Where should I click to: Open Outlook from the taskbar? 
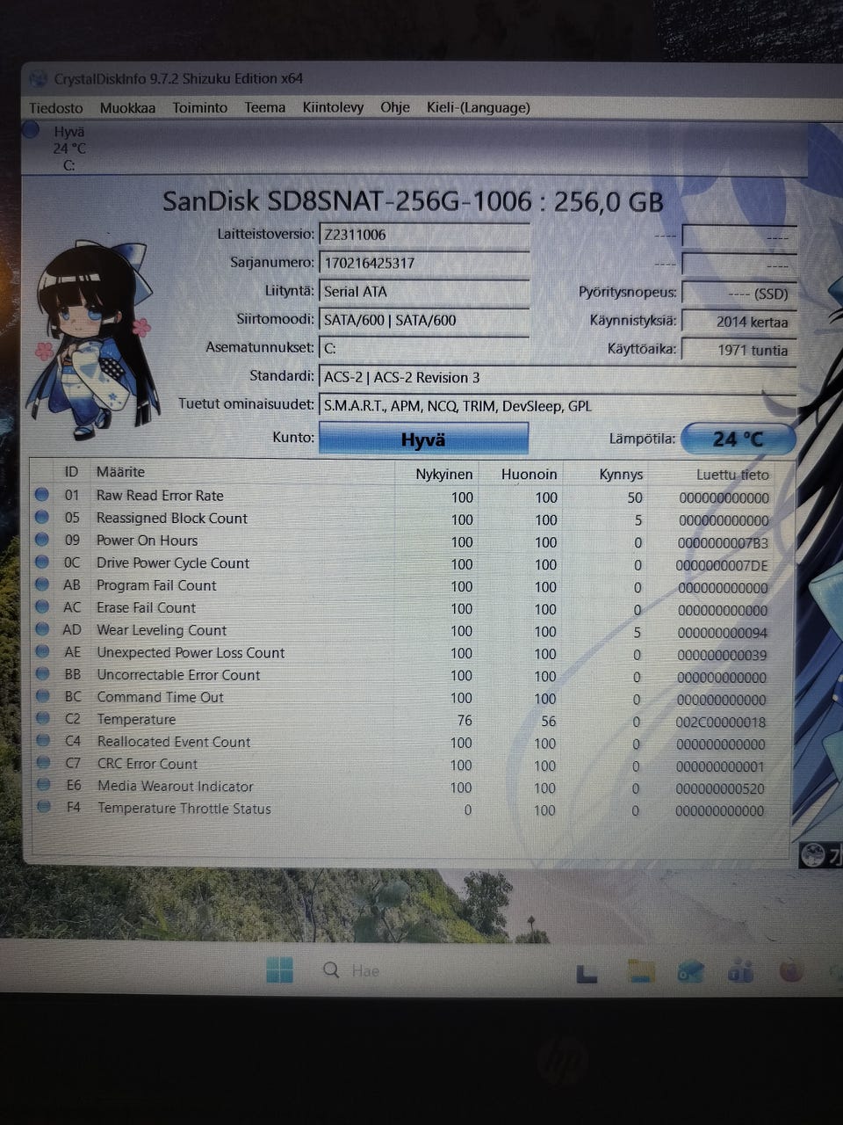click(x=690, y=971)
